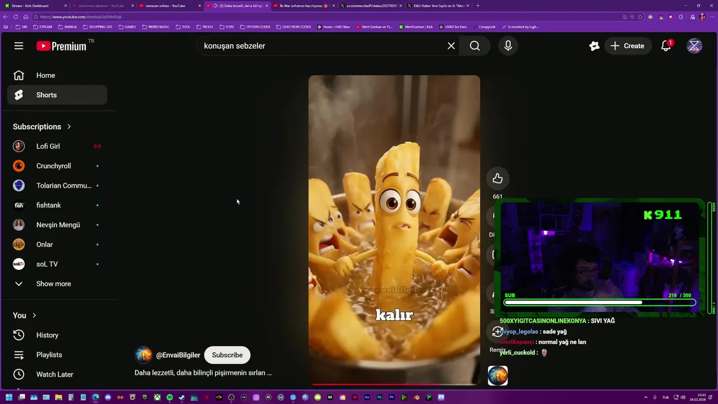The width and height of the screenshot is (718, 404).
Task: Open the fishtank subscription
Action: pyautogui.click(x=57, y=205)
